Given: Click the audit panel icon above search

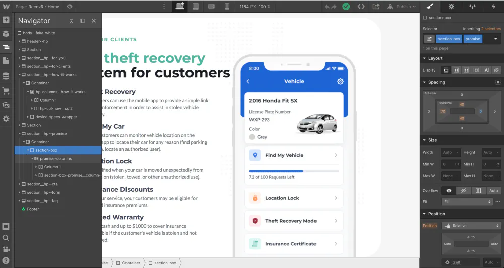Looking at the screenshot, I should [x=6, y=227].
